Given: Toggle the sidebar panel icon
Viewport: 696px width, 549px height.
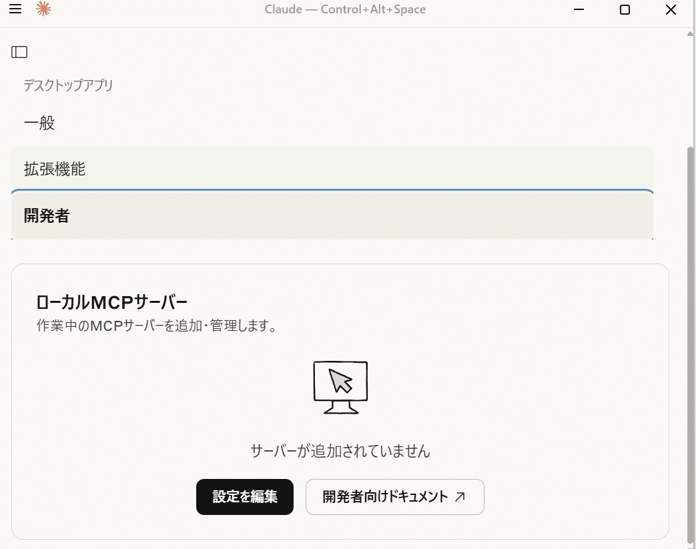Looking at the screenshot, I should coord(19,52).
